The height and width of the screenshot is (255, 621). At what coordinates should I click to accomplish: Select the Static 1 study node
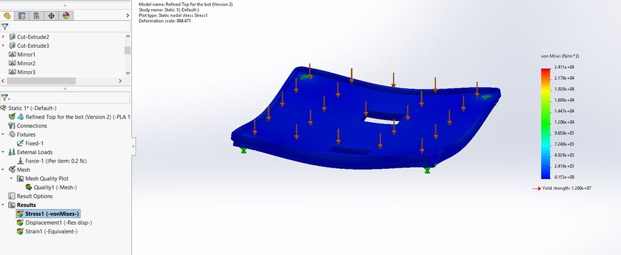click(33, 108)
